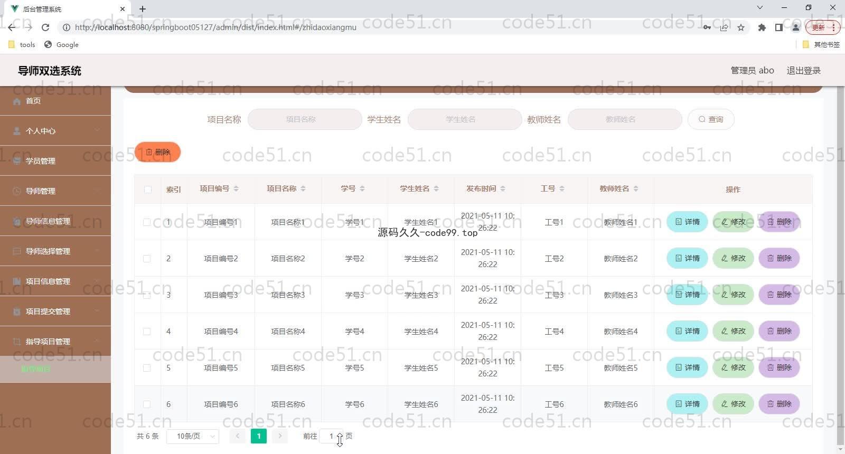Click the browser back arrow icon
Screen dimensions: 845x454
tap(12, 27)
